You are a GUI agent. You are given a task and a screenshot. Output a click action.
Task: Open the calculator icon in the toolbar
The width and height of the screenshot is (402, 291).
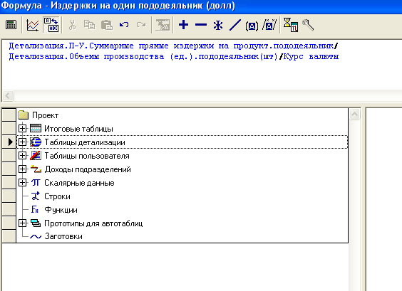click(11, 25)
